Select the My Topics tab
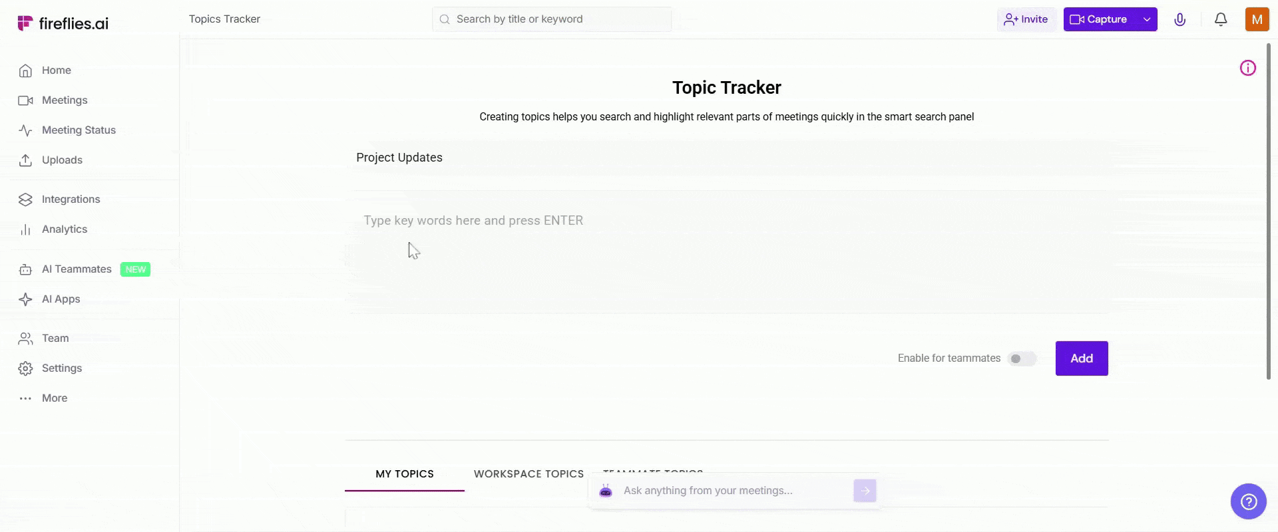Image resolution: width=1278 pixels, height=532 pixels. click(x=404, y=474)
